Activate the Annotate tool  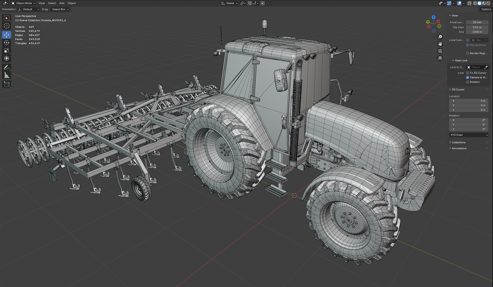click(7, 67)
